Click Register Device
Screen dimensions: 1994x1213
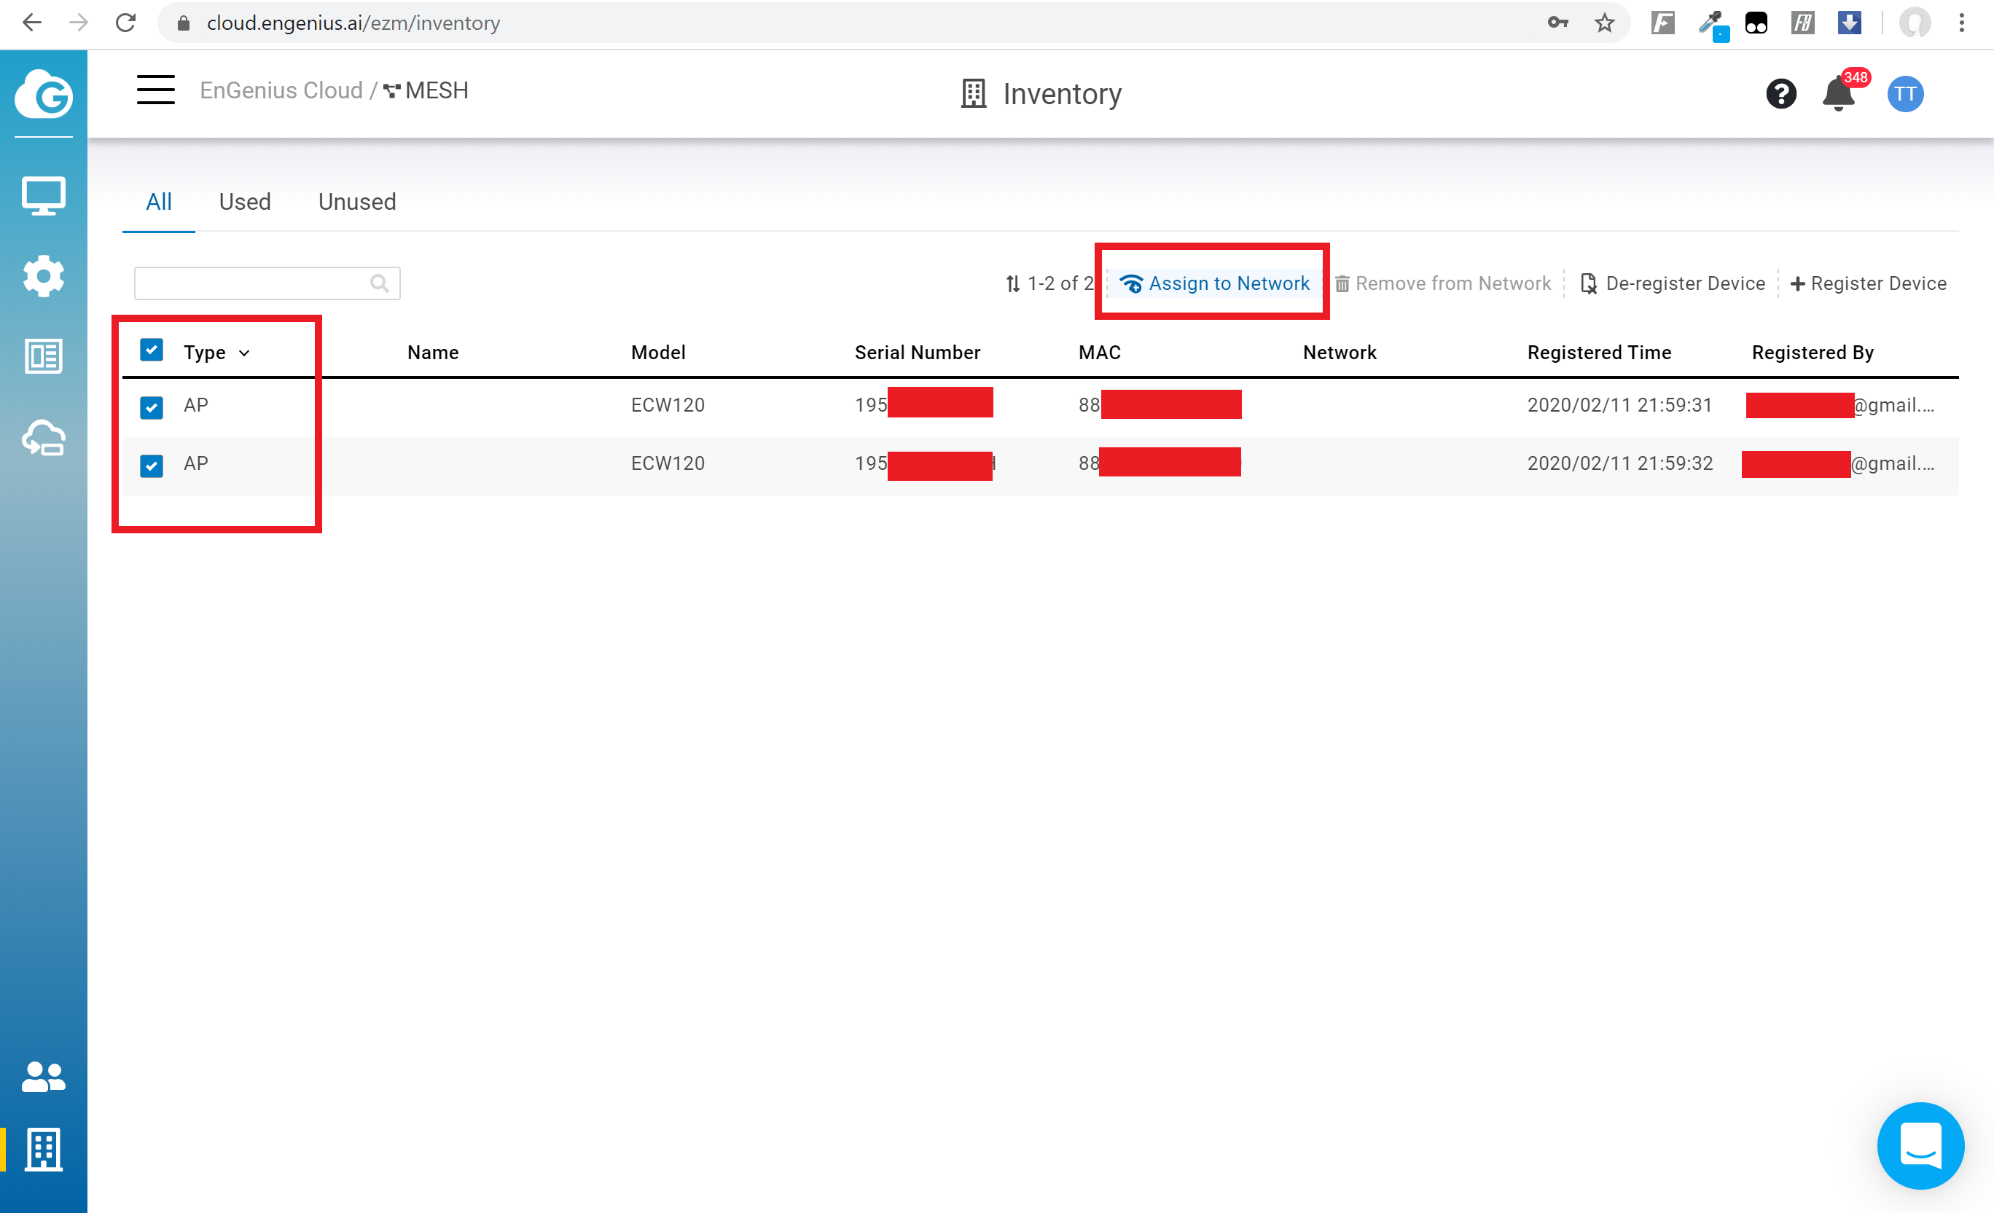pos(1868,284)
